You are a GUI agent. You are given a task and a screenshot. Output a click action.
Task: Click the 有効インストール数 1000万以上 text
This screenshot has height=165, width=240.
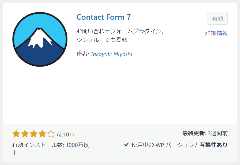[x=50, y=149]
